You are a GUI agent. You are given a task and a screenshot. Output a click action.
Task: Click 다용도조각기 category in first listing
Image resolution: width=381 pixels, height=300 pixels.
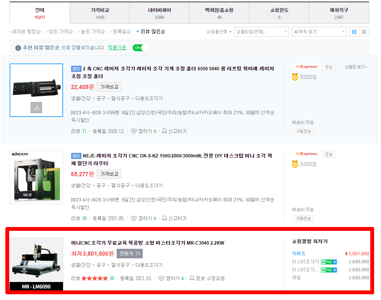click(149, 98)
